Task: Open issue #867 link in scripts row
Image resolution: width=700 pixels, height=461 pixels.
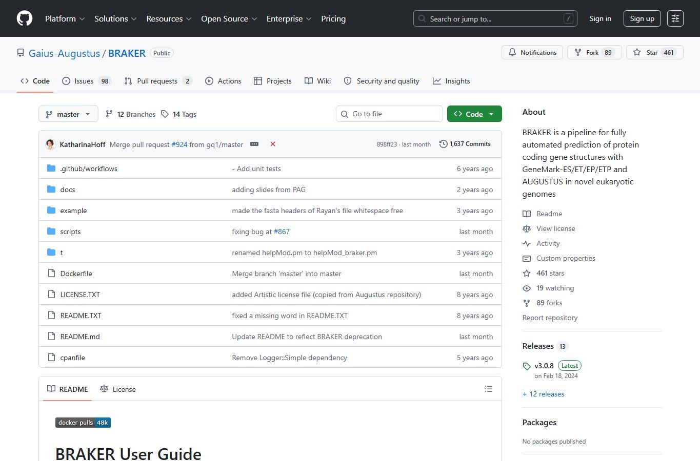Action: (x=282, y=232)
